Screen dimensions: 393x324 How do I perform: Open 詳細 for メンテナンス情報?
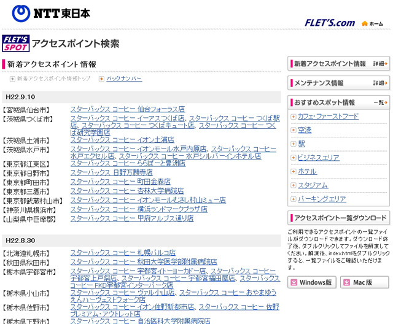pos(380,83)
